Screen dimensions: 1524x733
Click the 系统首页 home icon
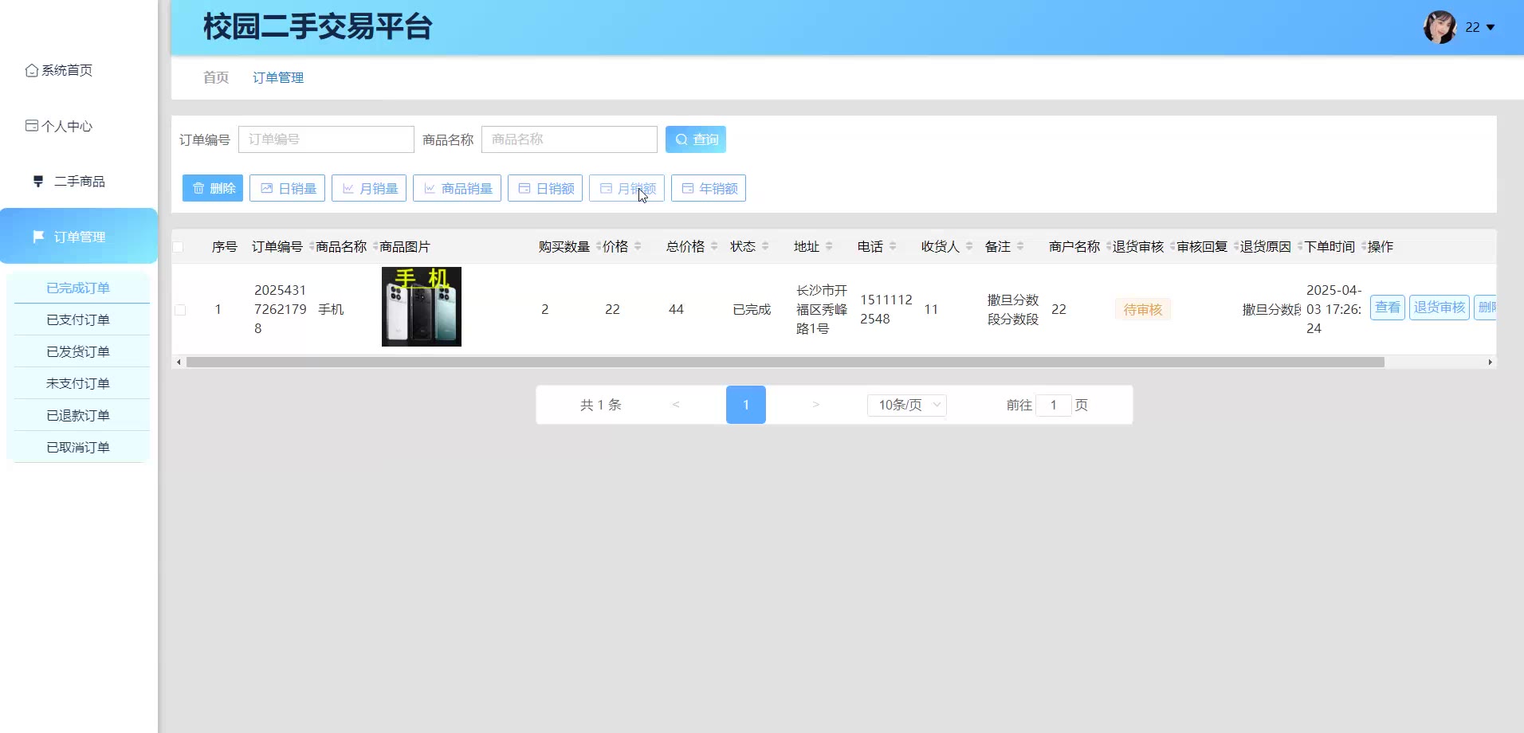point(32,71)
